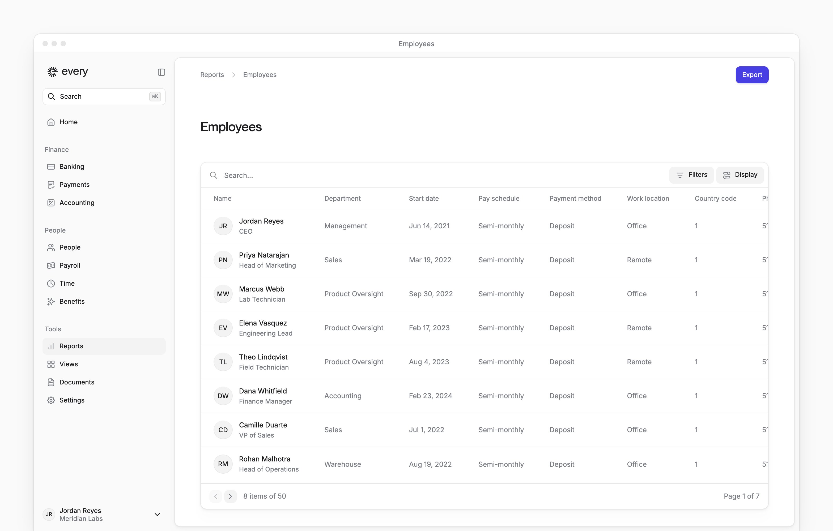Click the Work location column header
Image resolution: width=833 pixels, height=531 pixels.
coord(648,198)
